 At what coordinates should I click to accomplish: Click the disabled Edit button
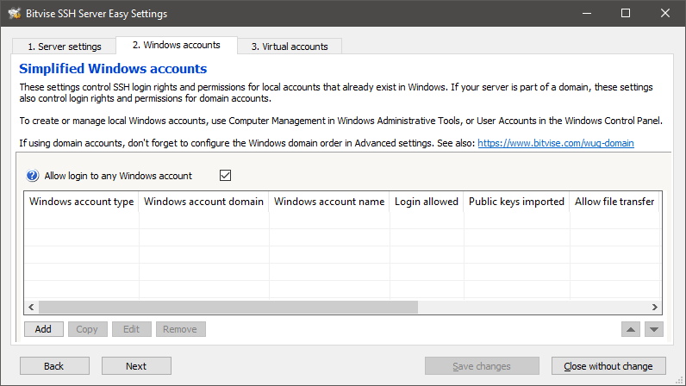pos(131,329)
